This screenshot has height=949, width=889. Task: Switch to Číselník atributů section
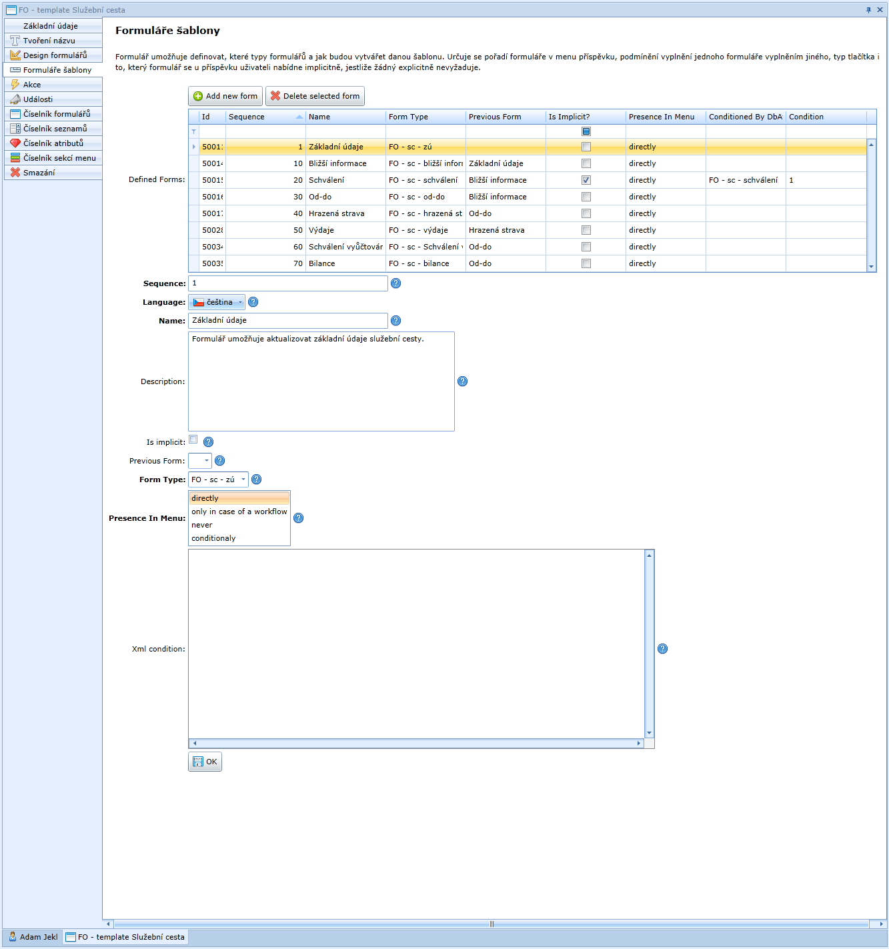coord(53,143)
